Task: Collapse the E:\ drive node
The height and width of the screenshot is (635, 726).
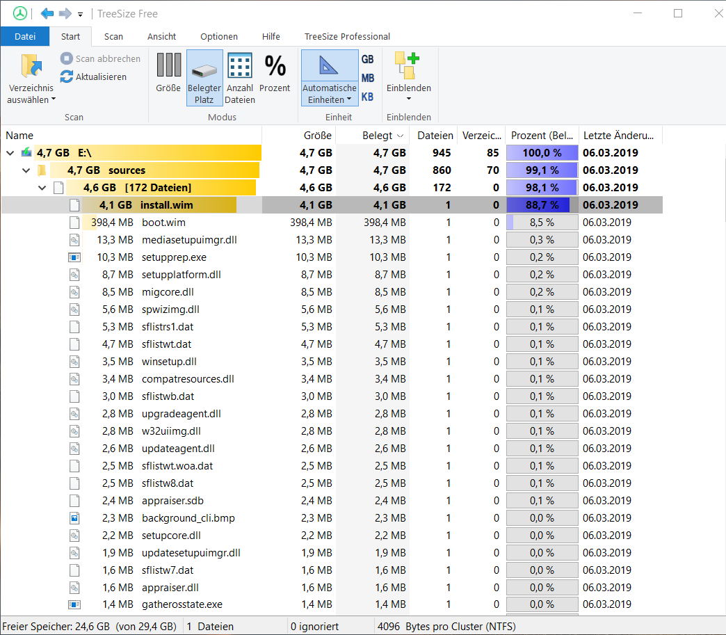Action: [10, 153]
